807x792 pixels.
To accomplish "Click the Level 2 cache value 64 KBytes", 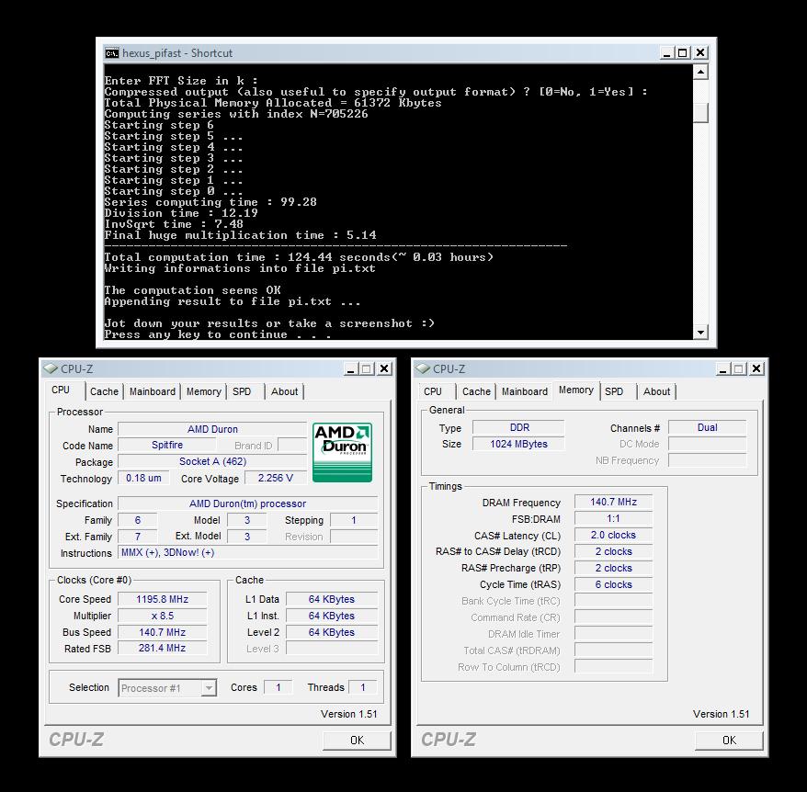I will [x=332, y=632].
